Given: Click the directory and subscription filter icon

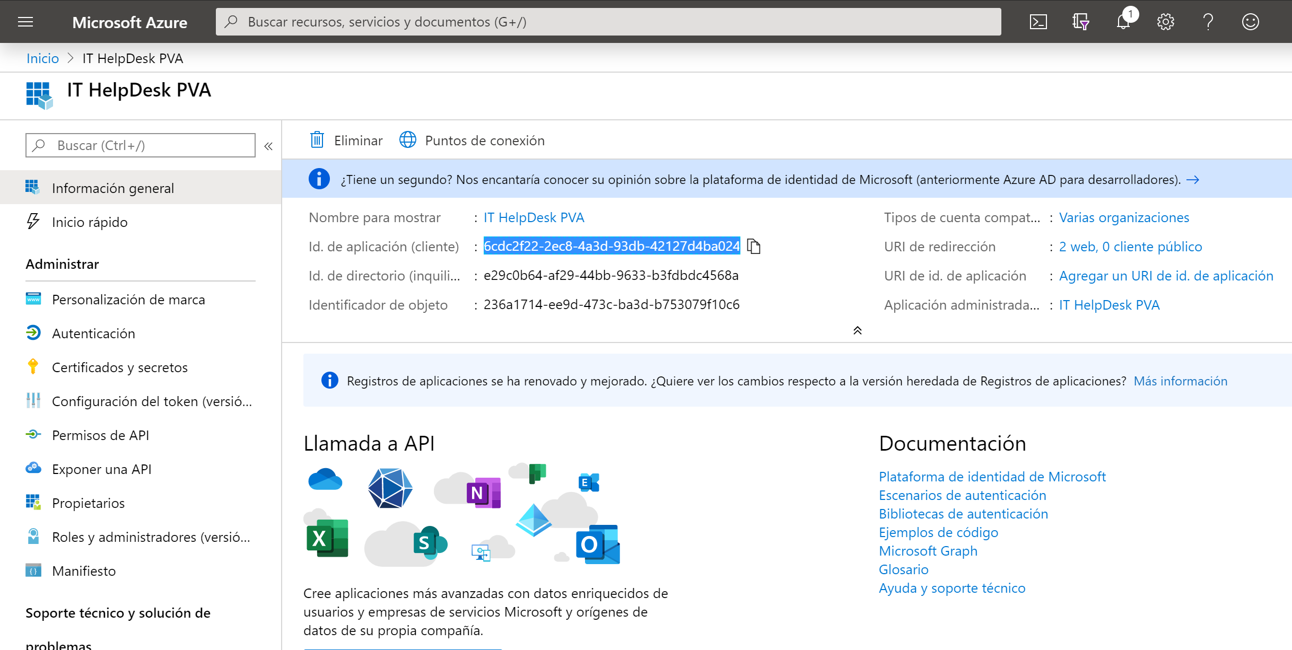Looking at the screenshot, I should 1081,22.
